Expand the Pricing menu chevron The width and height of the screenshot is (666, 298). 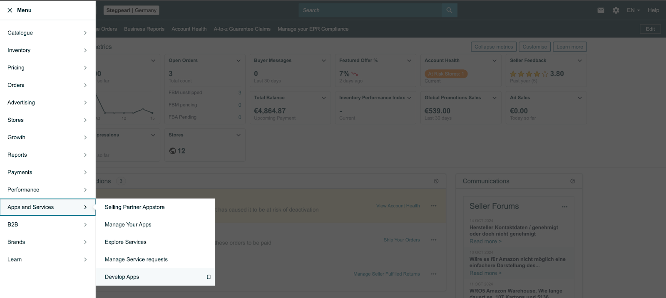click(x=85, y=68)
